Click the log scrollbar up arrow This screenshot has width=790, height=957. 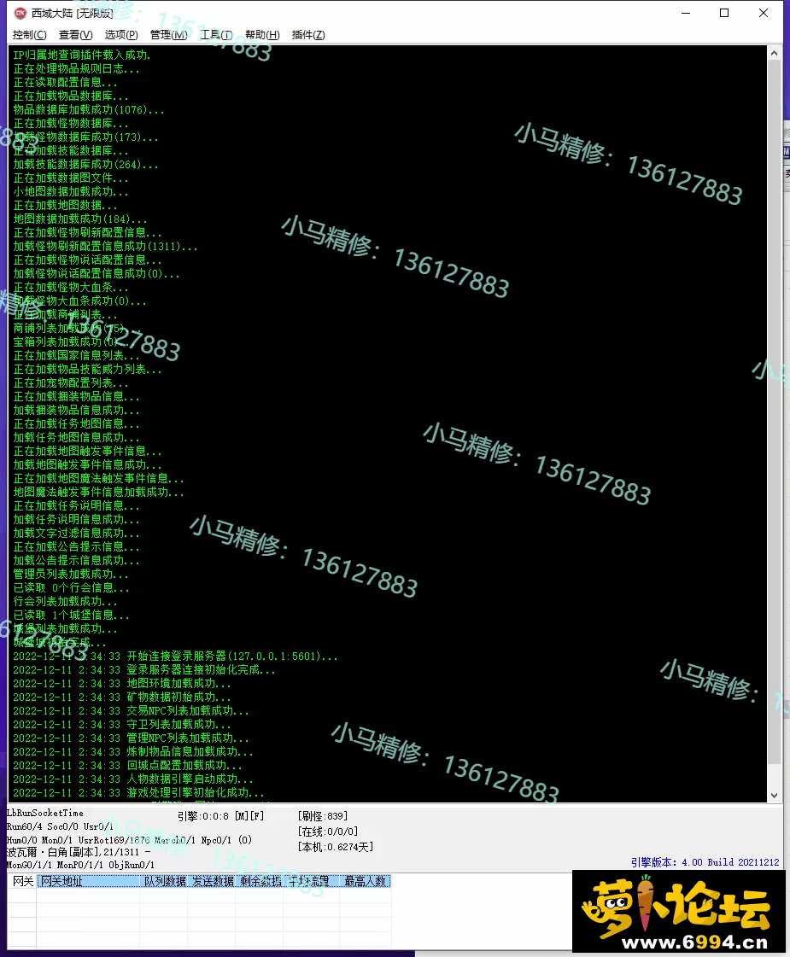click(774, 53)
